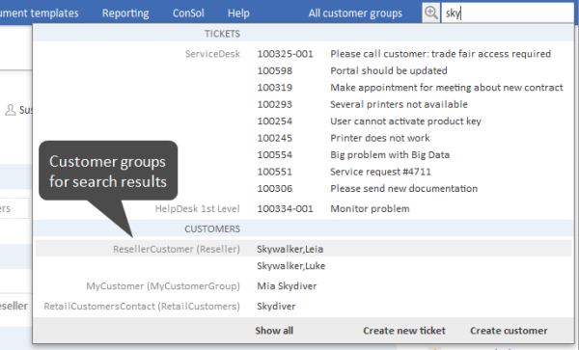Viewport: 579px width, 350px height.
Task: Select ticket 100254 product key issue
Action: [x=369, y=121]
